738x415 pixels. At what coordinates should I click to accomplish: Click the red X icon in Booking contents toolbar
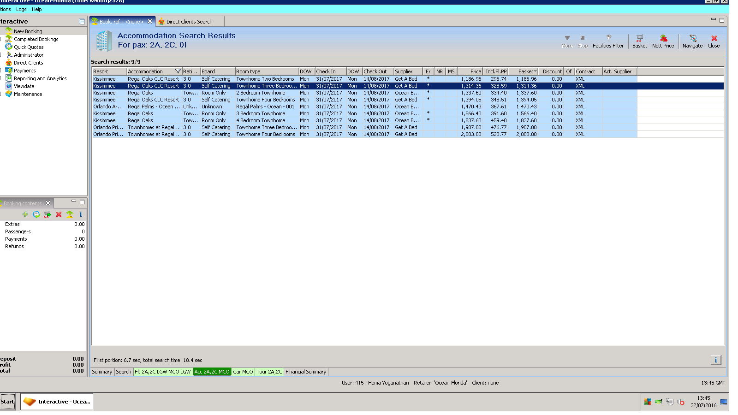(x=59, y=214)
